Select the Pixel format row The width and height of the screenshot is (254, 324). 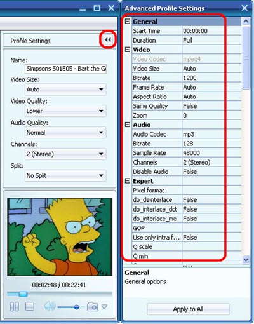pyautogui.click(x=187, y=191)
